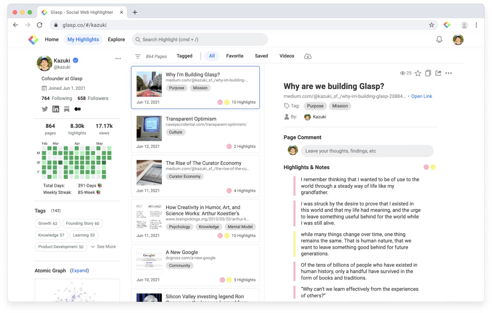Viewport: 492px width, 313px height.
Task: Select Learning 53 tag
Action: 83,235
